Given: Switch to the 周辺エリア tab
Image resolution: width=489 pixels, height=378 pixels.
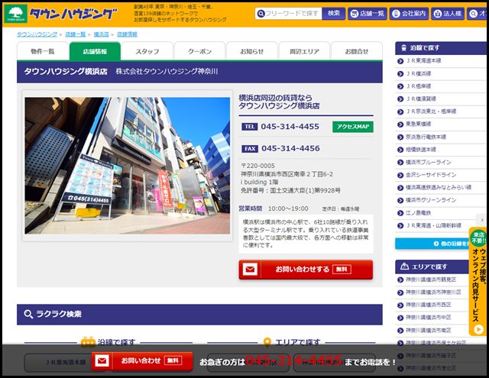Looking at the screenshot, I should click(x=304, y=51).
